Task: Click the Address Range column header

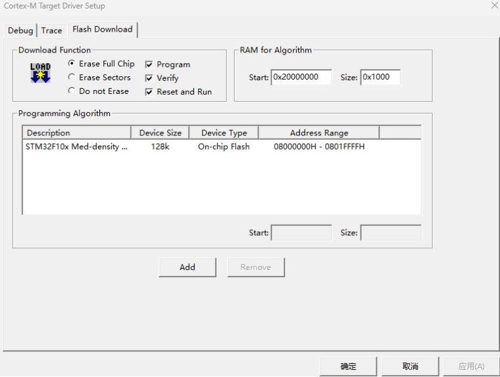Action: pyautogui.click(x=319, y=133)
